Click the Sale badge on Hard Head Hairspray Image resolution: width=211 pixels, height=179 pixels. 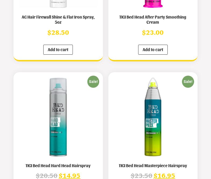[x=93, y=82]
